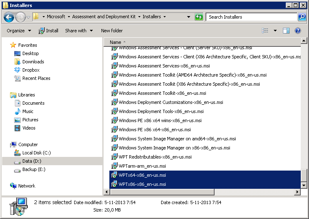Click Date modified value in details pane

pos(120,202)
